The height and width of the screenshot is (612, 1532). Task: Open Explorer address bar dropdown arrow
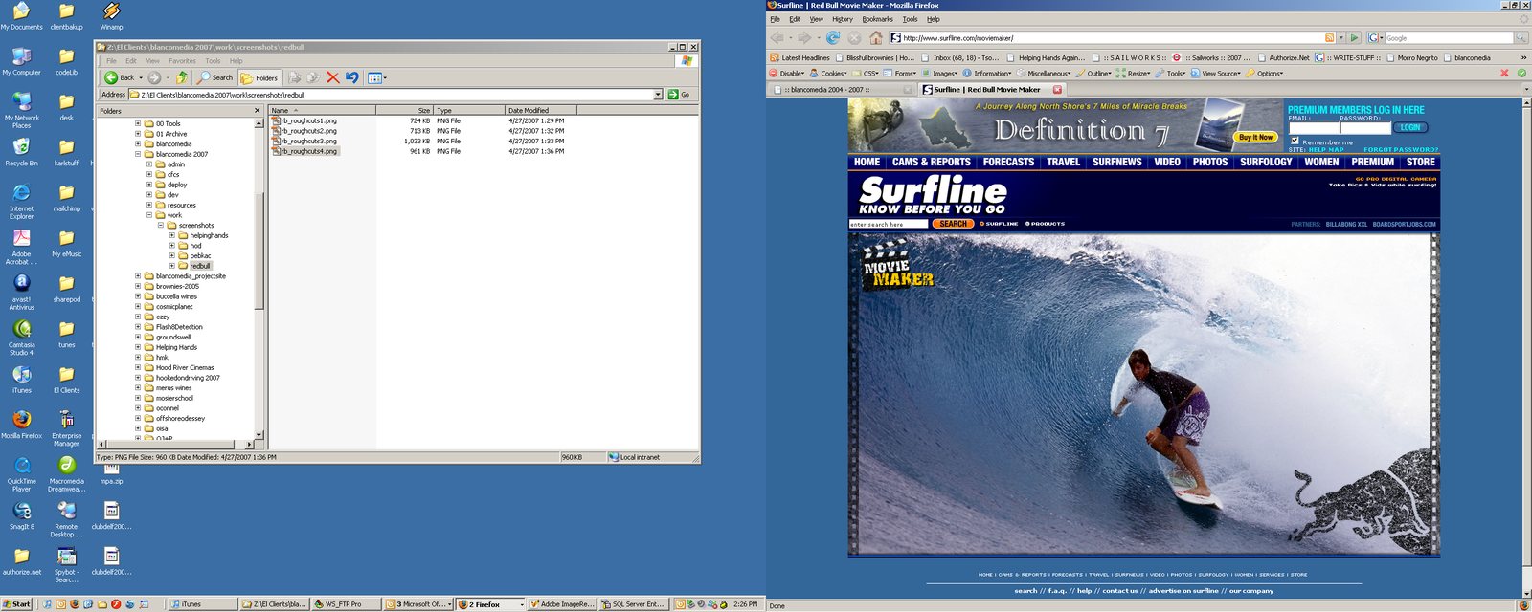click(658, 95)
